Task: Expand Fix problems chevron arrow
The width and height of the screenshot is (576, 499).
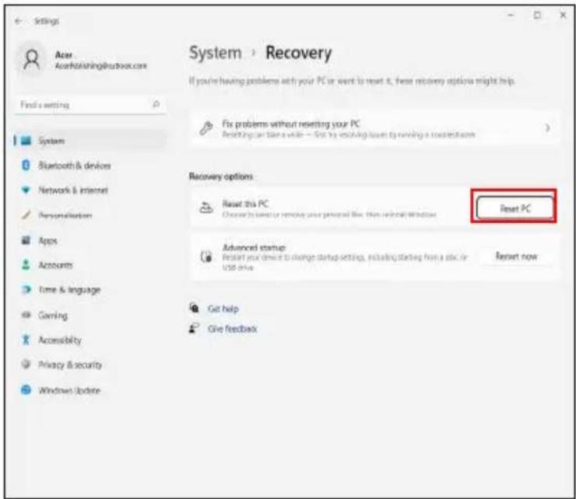Action: [x=548, y=128]
